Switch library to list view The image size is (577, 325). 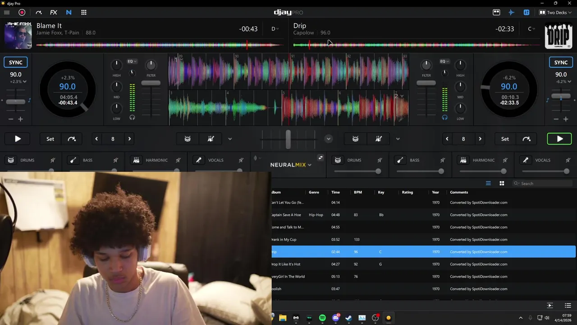[x=488, y=183]
